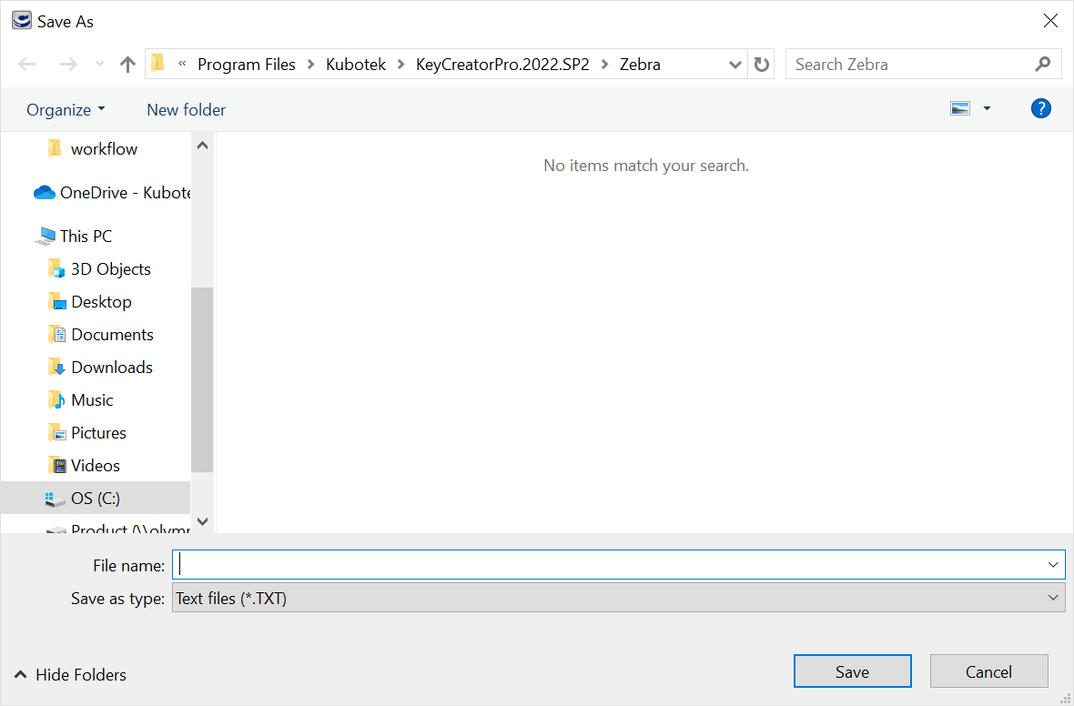Collapse Hide Folders at the bottom
The width and height of the screenshot is (1074, 706).
pos(69,675)
